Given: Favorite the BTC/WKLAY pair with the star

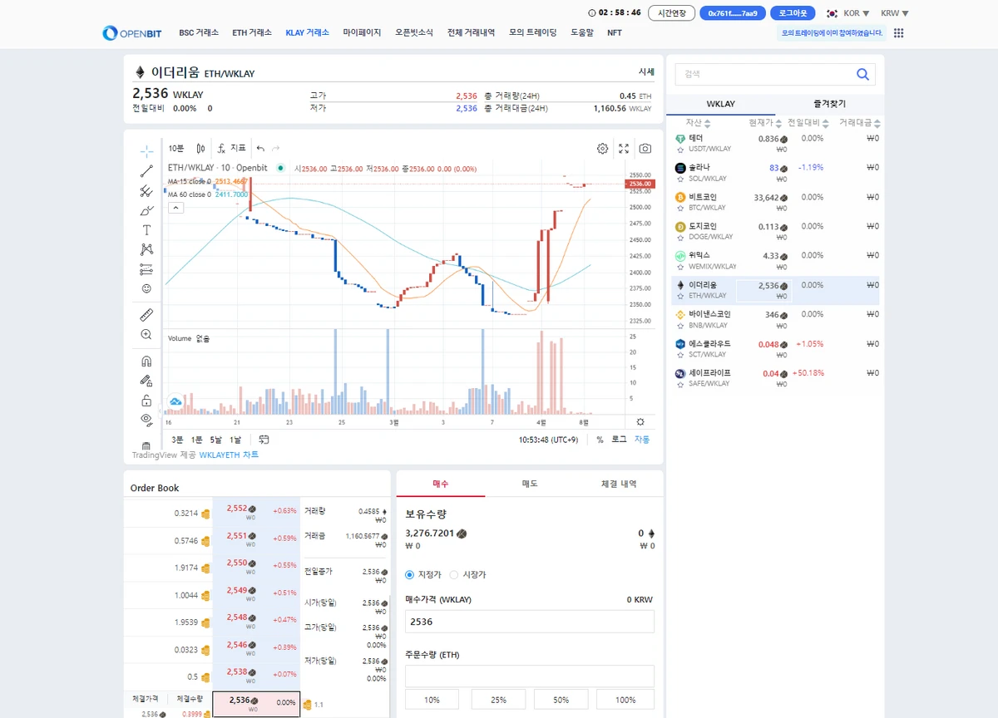Looking at the screenshot, I should coord(680,208).
